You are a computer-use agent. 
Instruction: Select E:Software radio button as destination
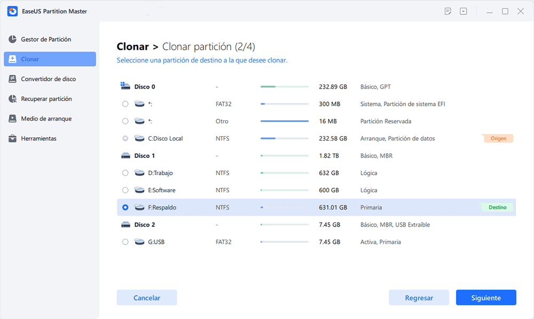click(125, 190)
